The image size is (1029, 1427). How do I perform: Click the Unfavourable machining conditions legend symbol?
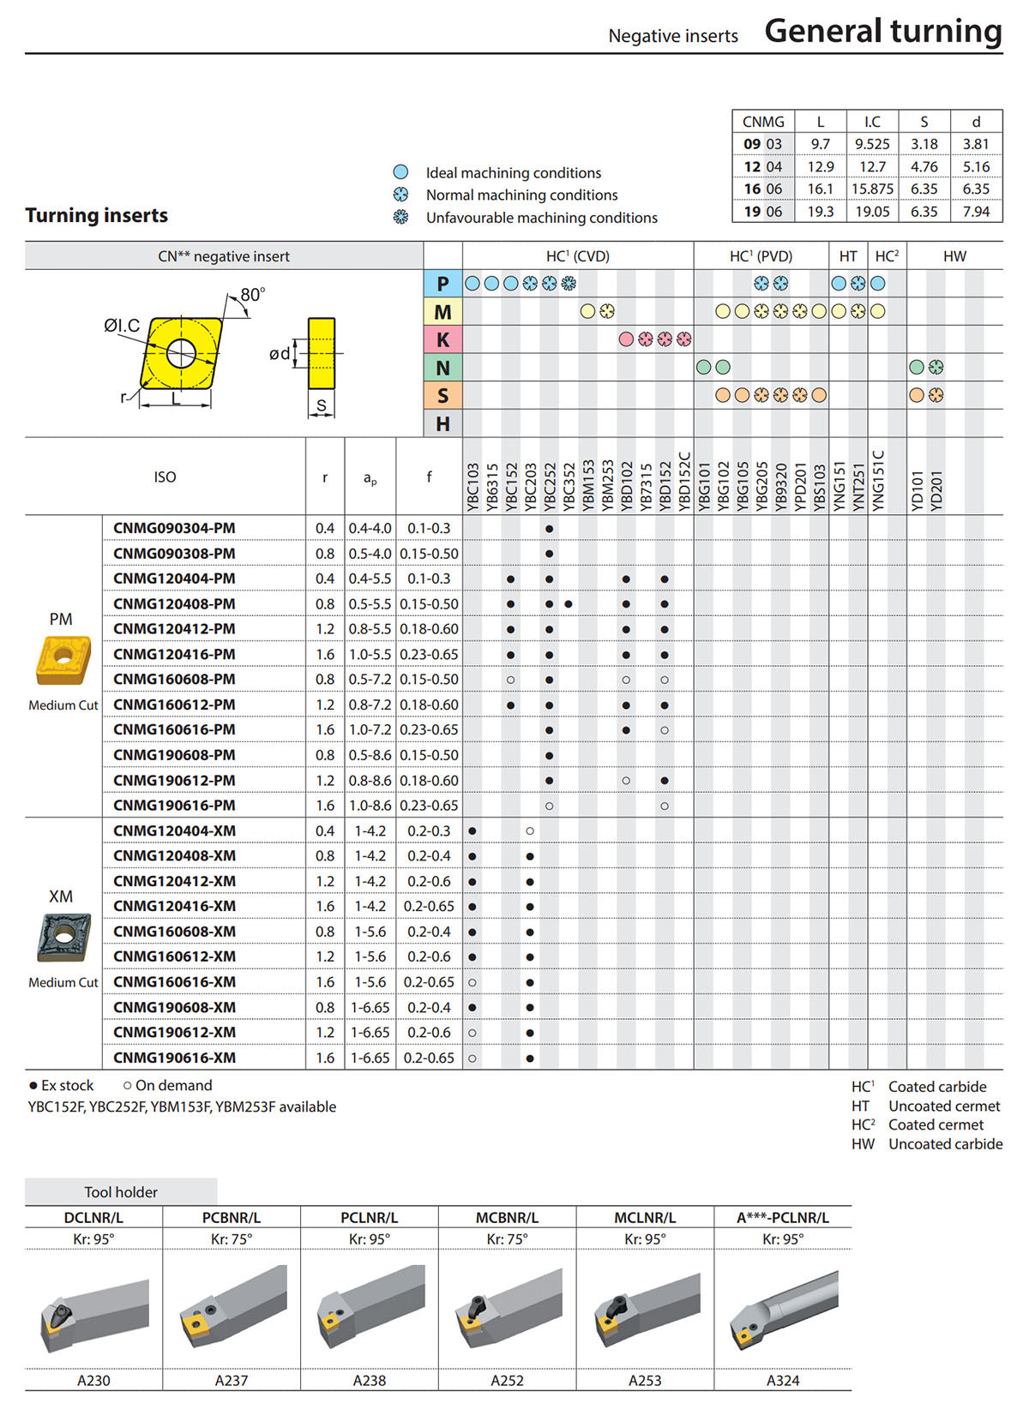coord(400,217)
